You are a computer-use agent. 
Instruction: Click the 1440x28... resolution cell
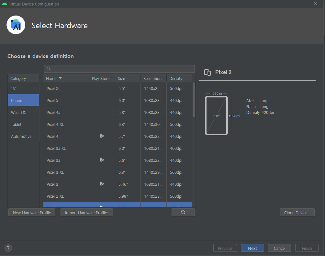(x=153, y=196)
